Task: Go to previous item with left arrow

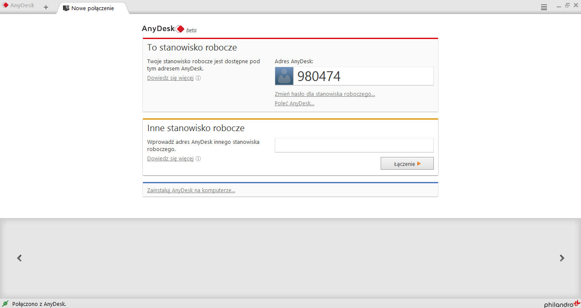Action: [x=19, y=258]
